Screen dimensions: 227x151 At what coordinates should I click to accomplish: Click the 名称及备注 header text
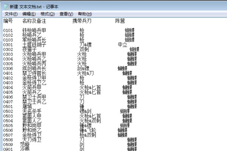(x=34, y=20)
